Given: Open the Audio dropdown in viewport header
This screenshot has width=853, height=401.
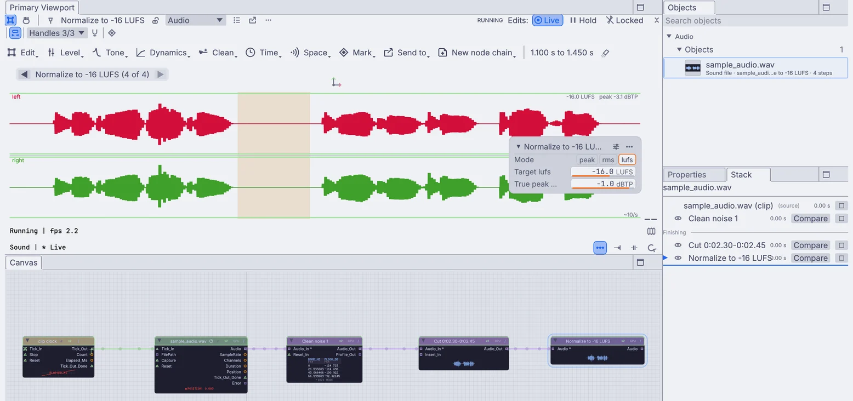Looking at the screenshot, I should coord(196,20).
